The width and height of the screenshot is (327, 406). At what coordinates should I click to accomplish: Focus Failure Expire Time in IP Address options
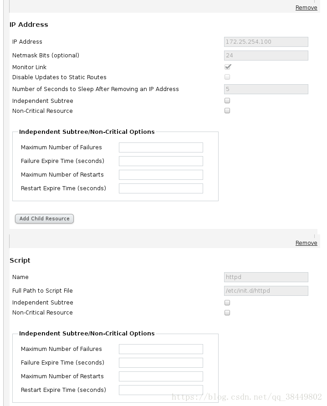(x=161, y=161)
